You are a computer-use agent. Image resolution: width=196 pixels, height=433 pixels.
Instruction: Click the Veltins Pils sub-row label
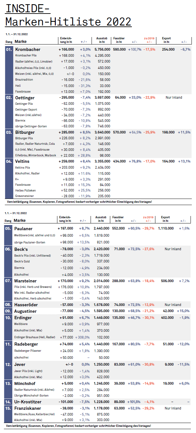click(x=23, y=168)
